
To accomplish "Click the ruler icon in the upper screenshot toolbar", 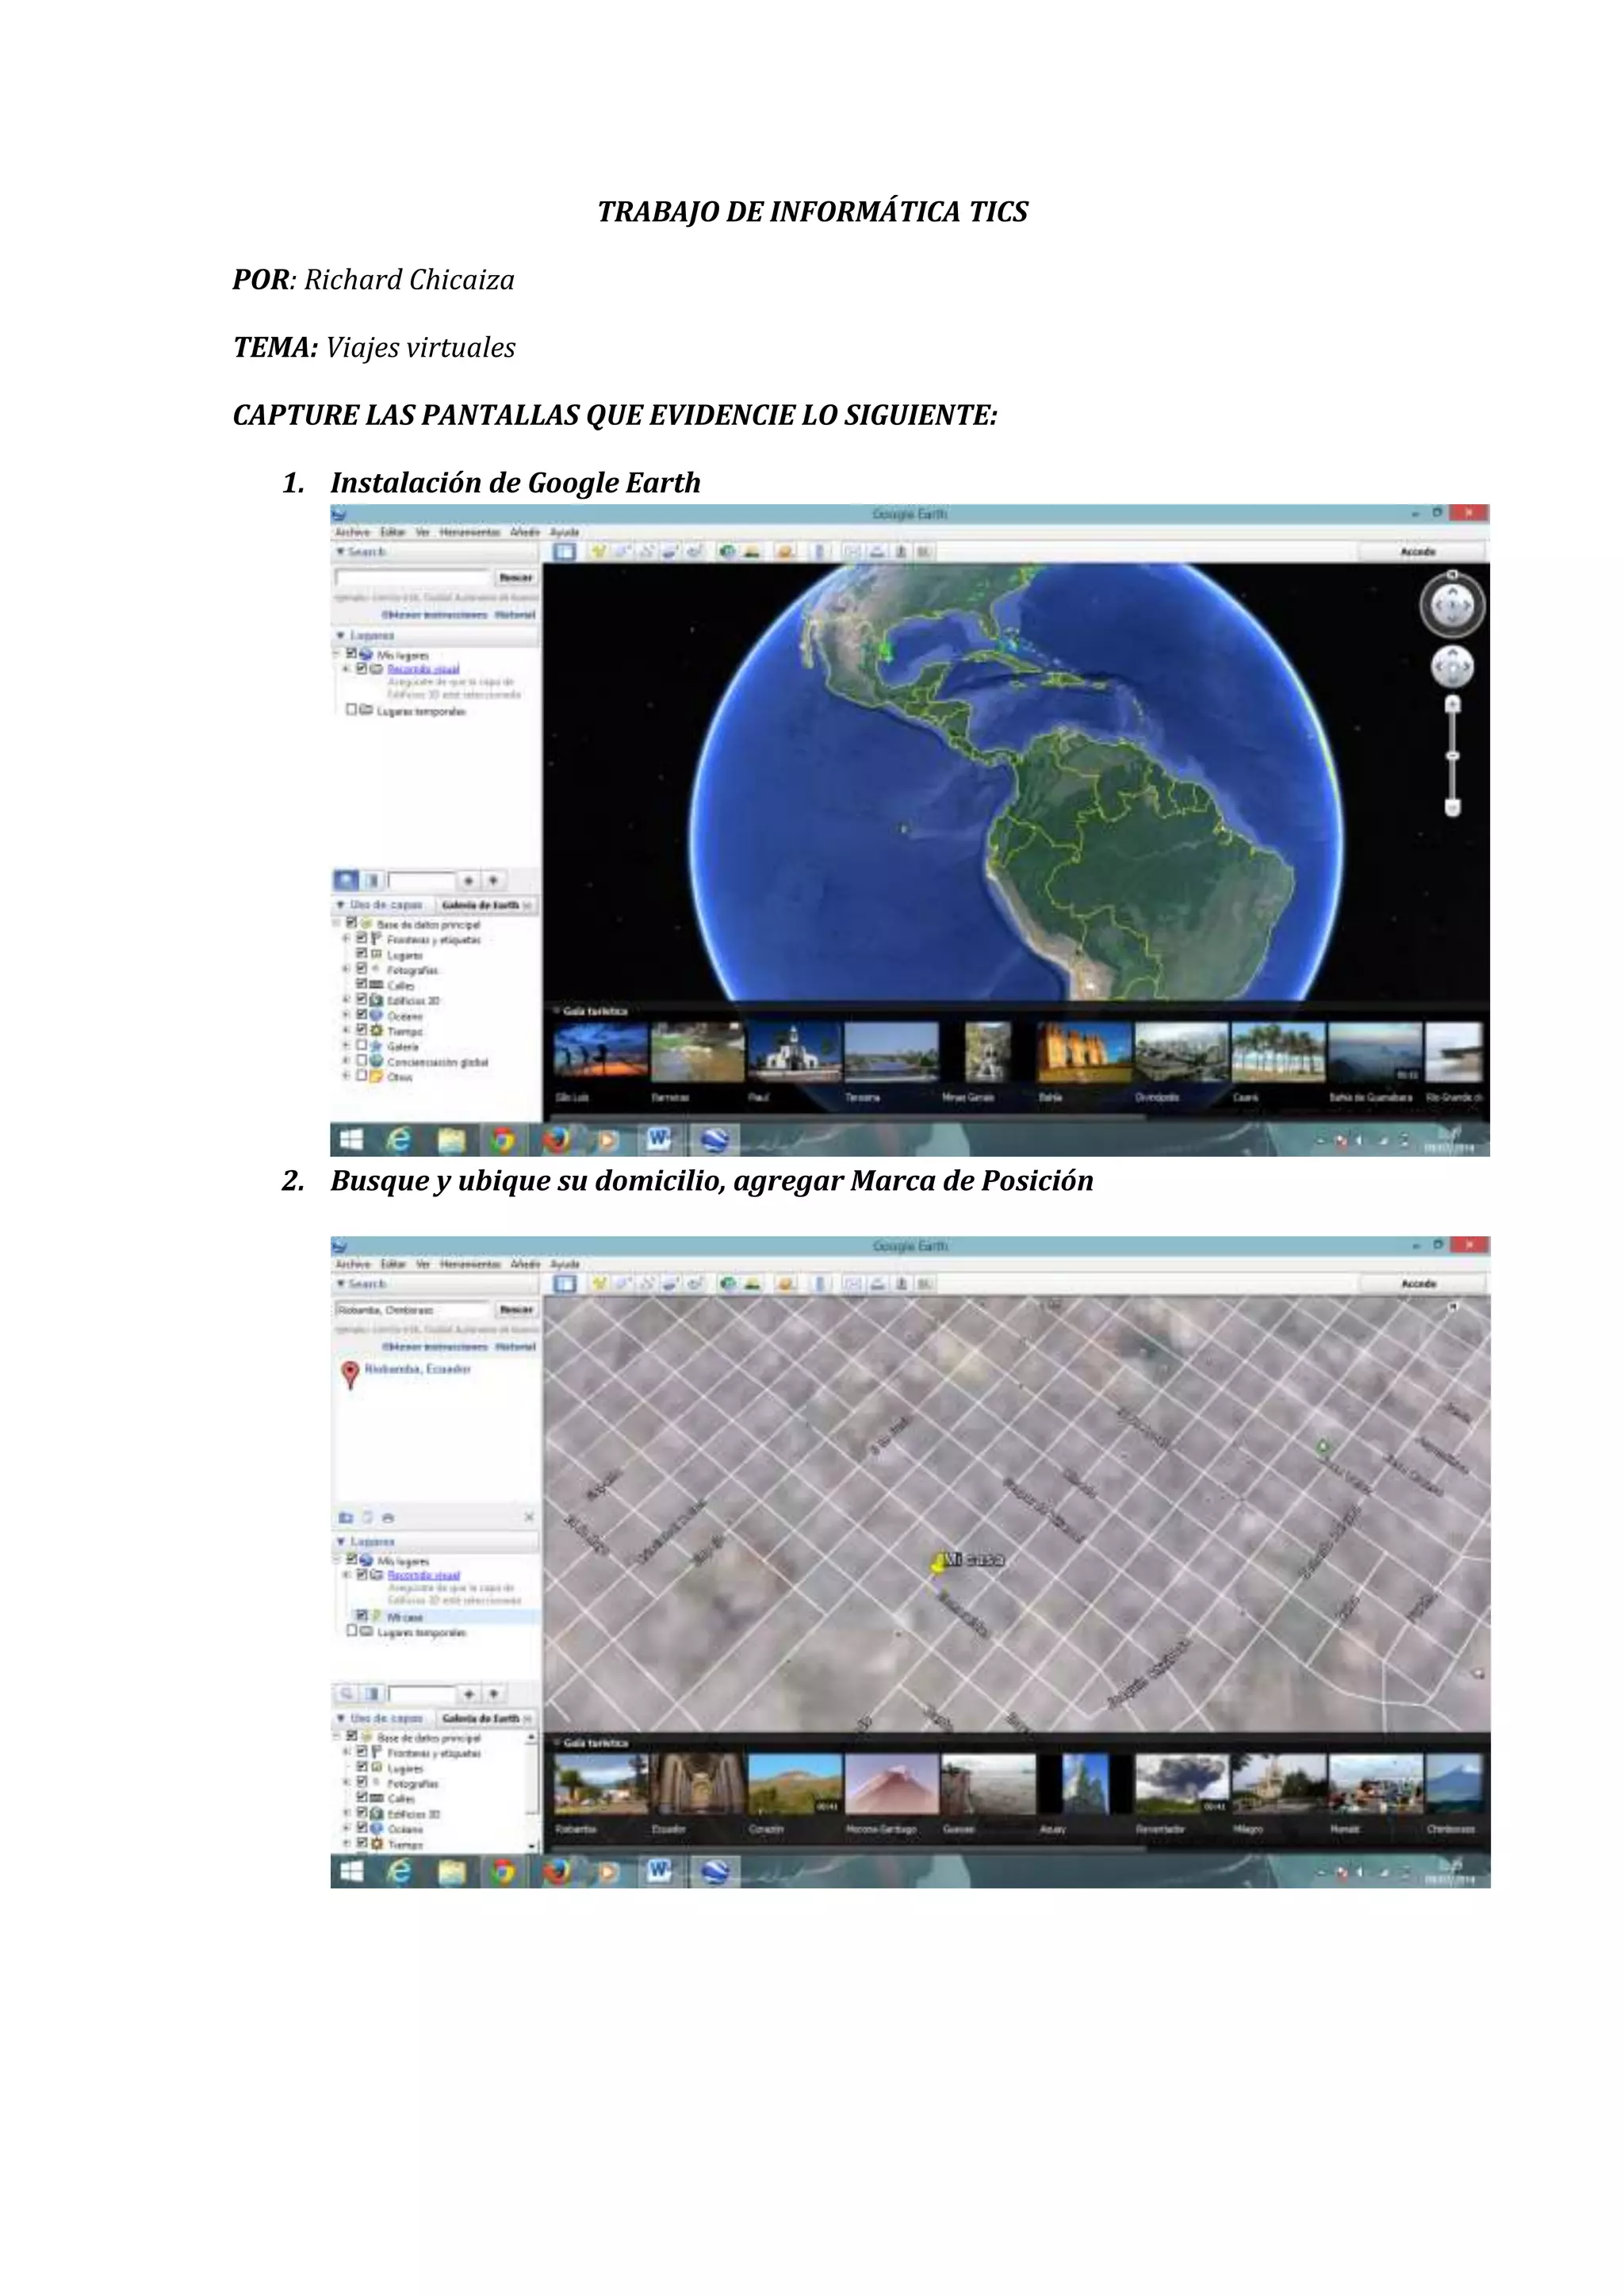I will 820,551.
